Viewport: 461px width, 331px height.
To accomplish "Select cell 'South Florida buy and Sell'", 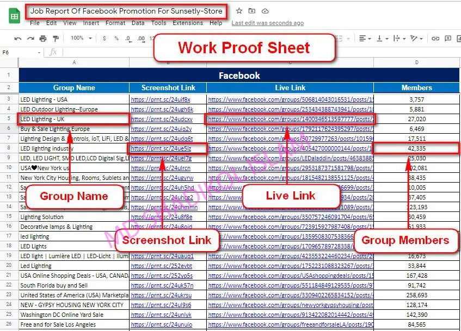I will [x=74, y=285].
